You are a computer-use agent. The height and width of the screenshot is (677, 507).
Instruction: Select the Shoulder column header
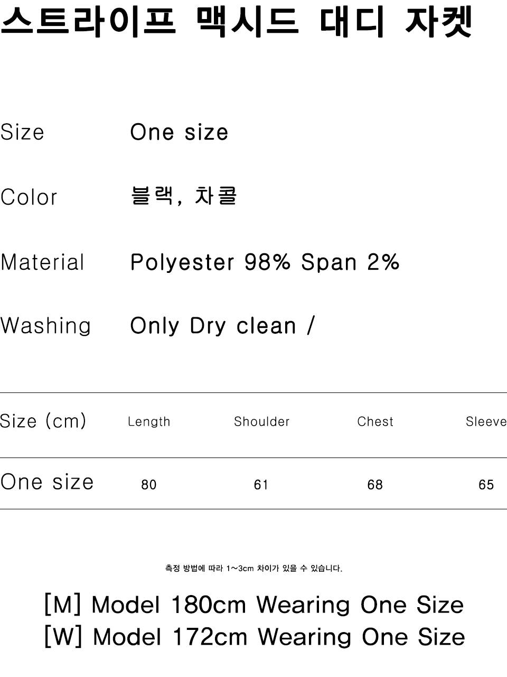[262, 422]
